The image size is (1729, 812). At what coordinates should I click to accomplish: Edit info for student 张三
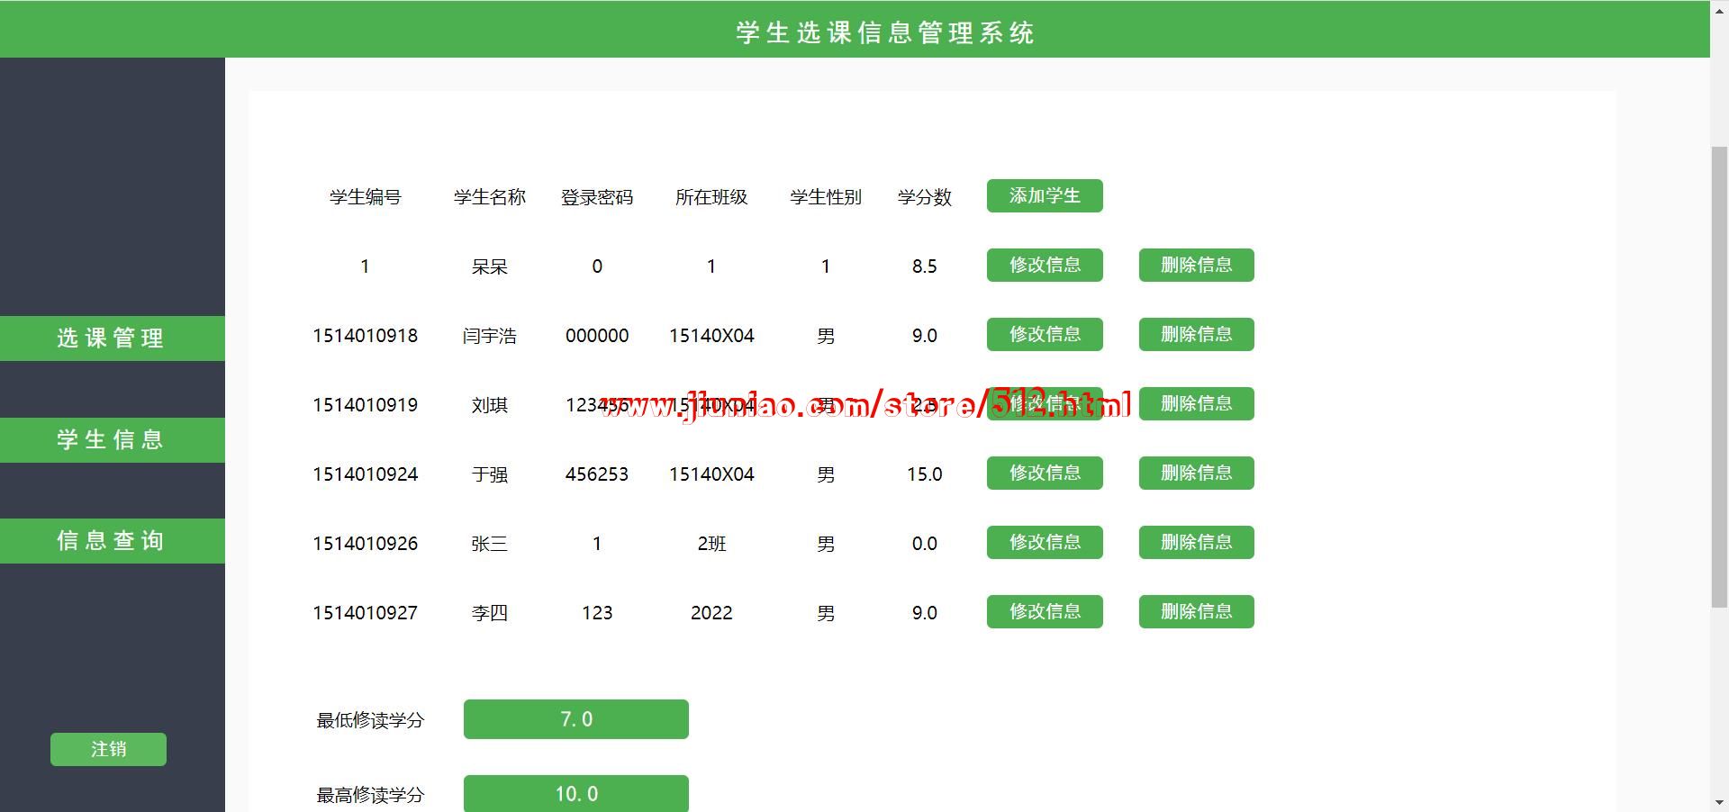[1045, 543]
